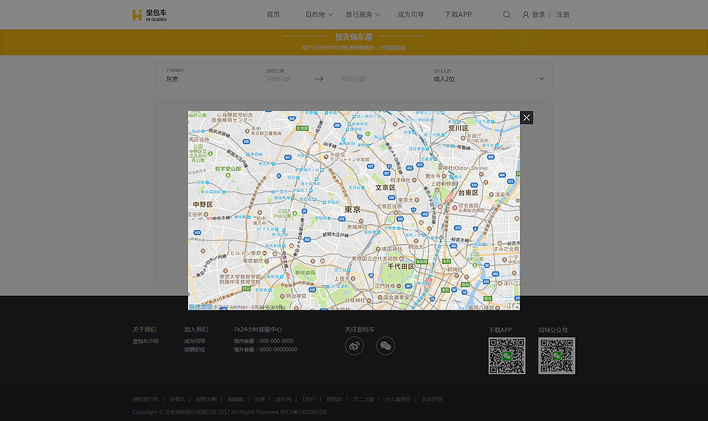Open the 租租车 partner link
708x421 pixels.
(x=334, y=399)
